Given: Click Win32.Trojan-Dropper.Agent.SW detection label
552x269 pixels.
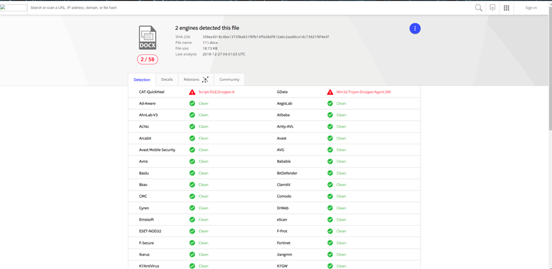Looking at the screenshot, I should [x=364, y=92].
